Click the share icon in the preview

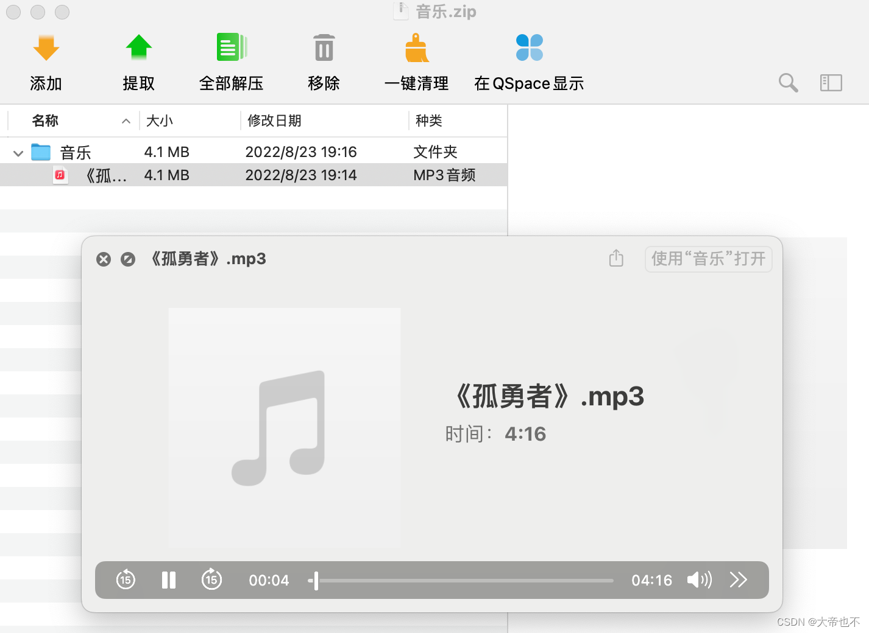click(x=615, y=259)
